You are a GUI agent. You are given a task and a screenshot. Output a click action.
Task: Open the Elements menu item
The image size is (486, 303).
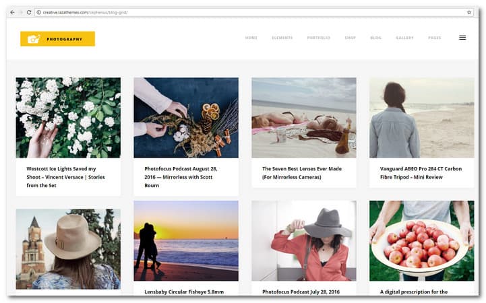pos(282,38)
